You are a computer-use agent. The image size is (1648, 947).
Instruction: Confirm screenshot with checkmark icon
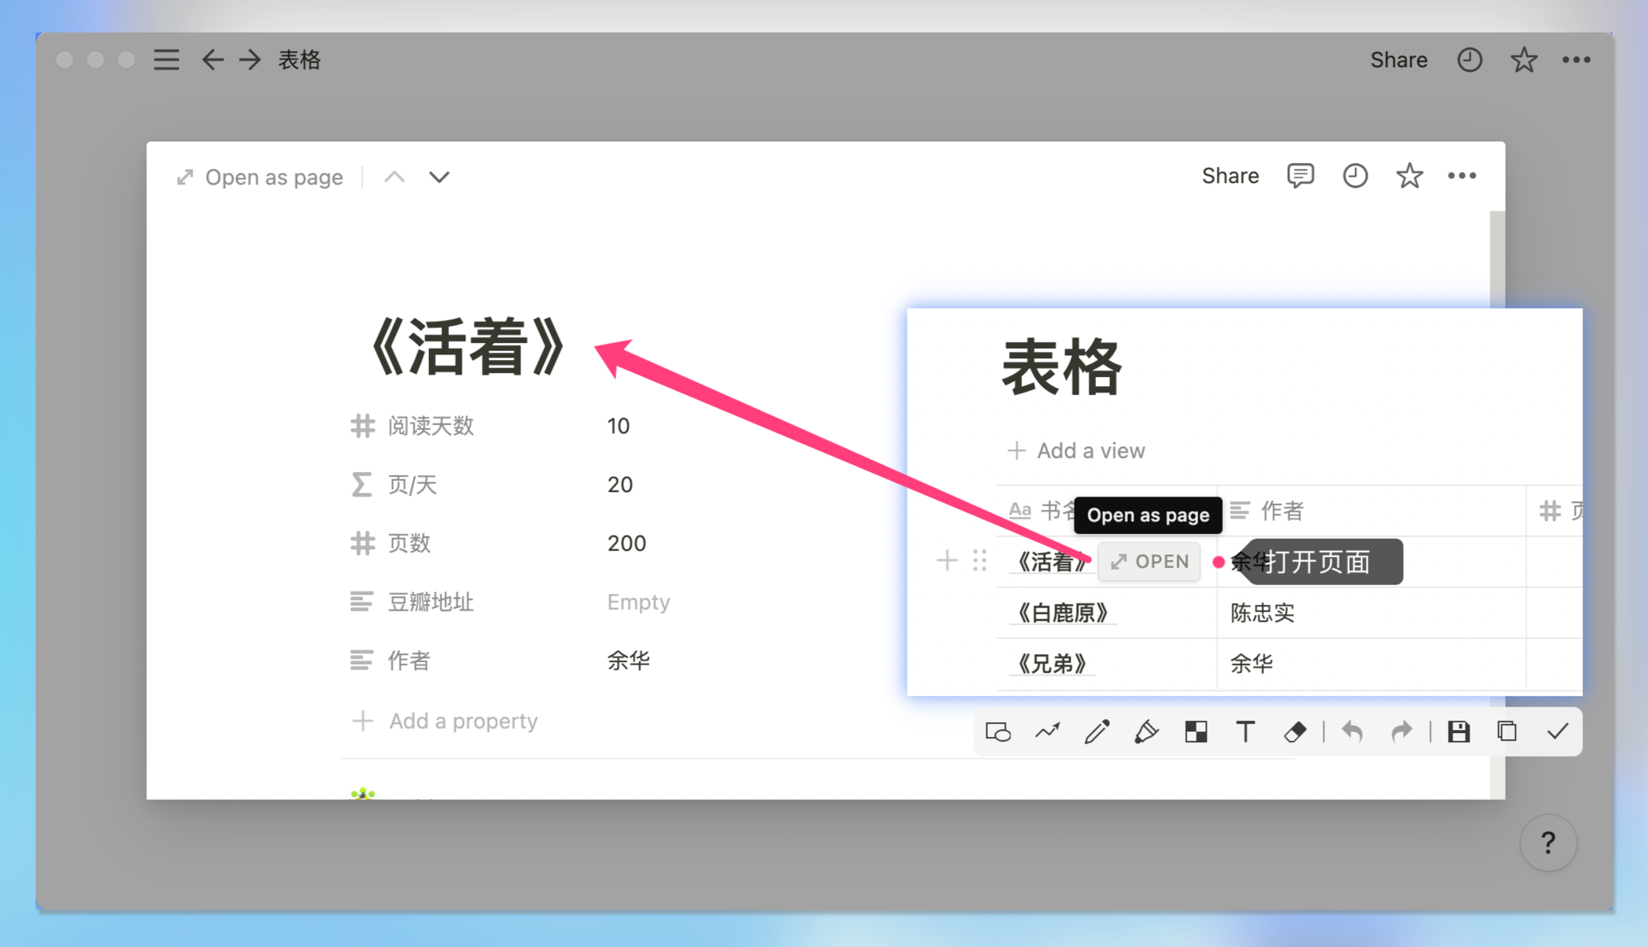[1558, 731]
